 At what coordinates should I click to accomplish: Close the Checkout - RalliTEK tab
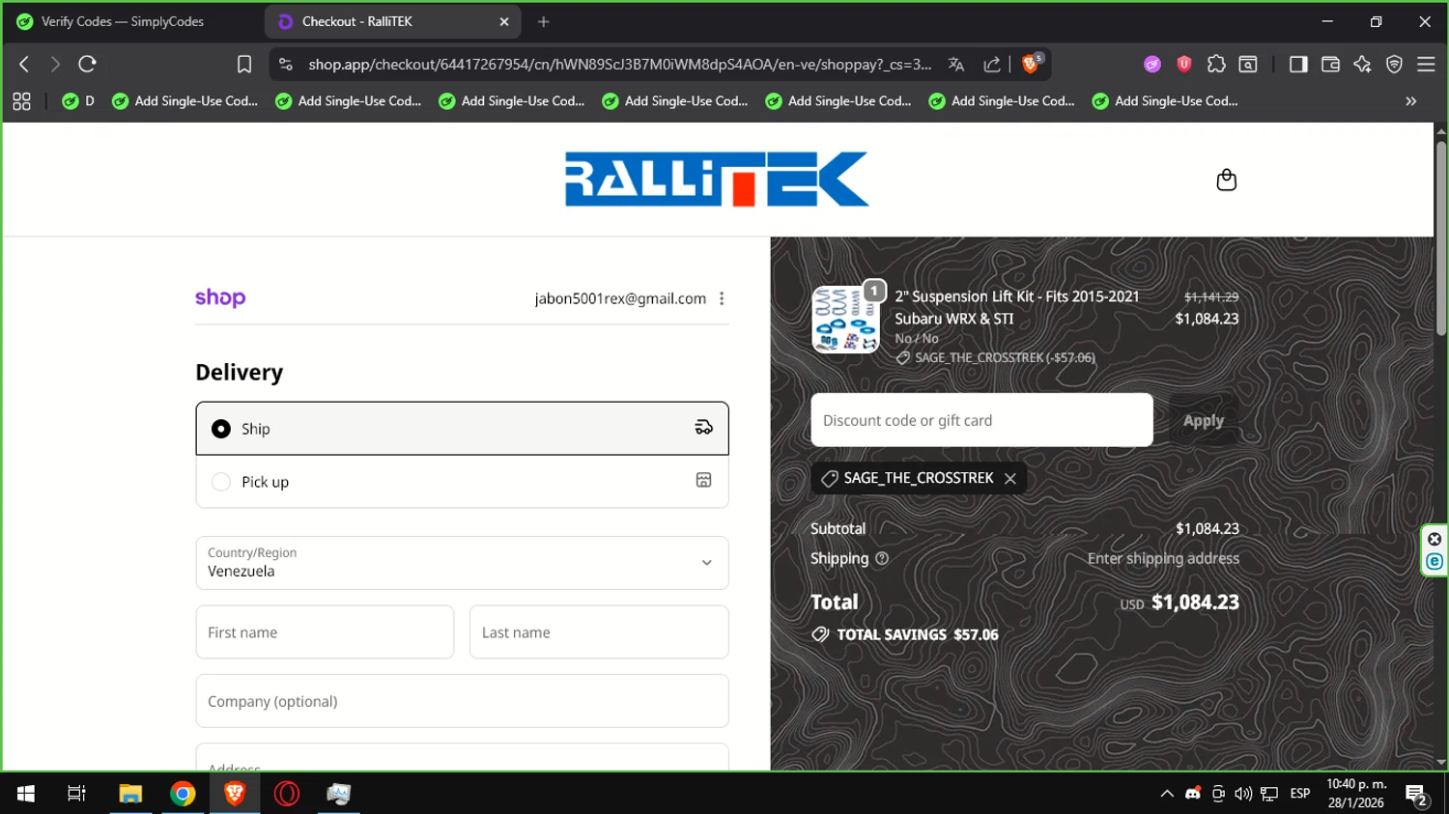[x=503, y=21]
